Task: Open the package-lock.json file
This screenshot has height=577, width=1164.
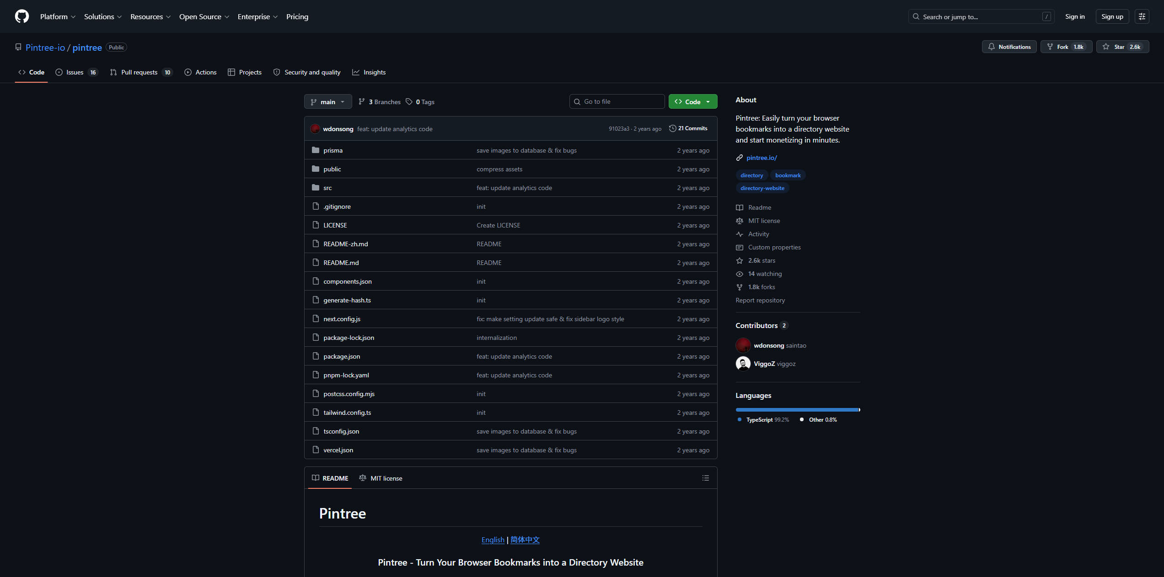Action: click(x=349, y=338)
